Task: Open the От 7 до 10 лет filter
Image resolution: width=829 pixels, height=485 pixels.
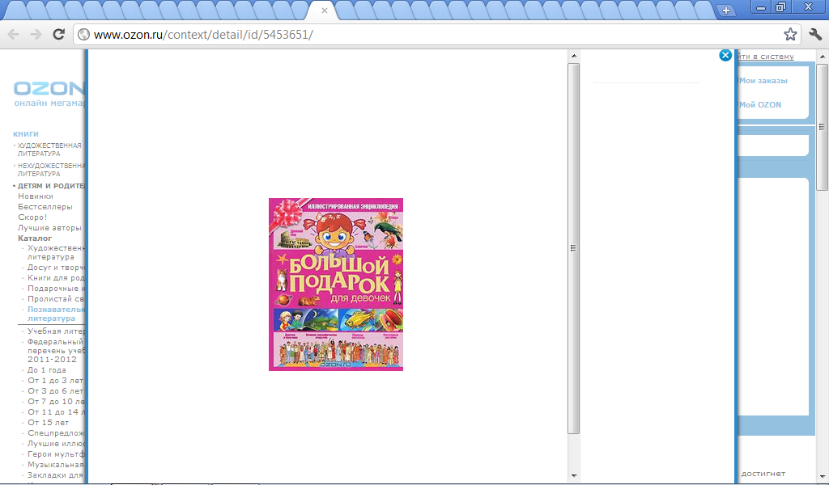Action: [56, 402]
